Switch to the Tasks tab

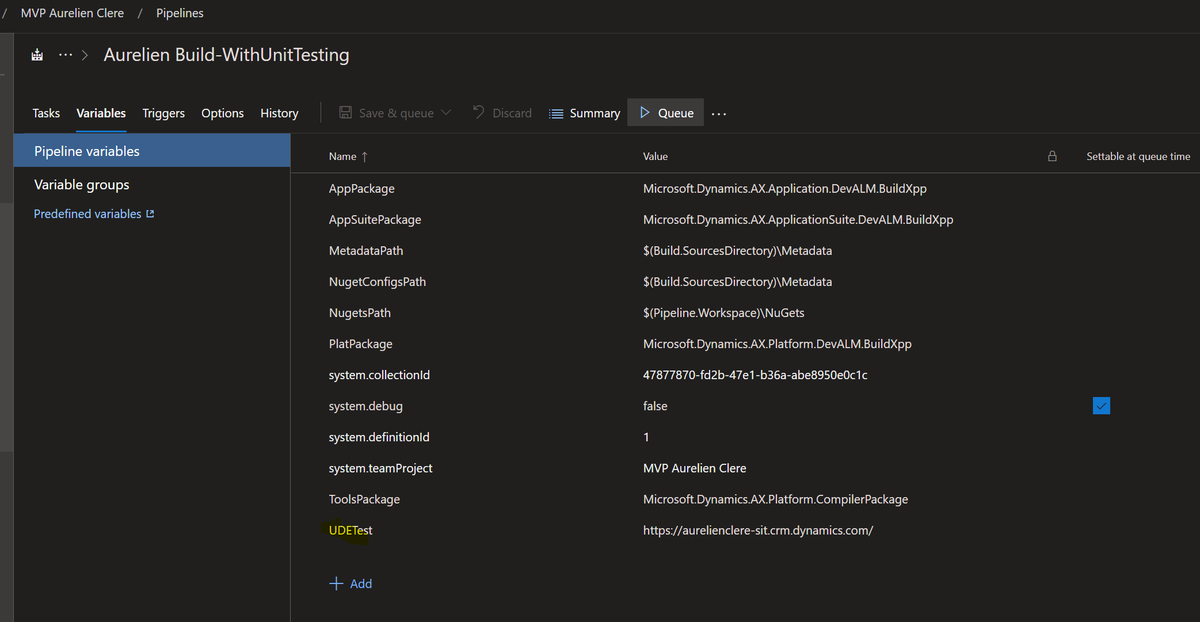coord(46,113)
